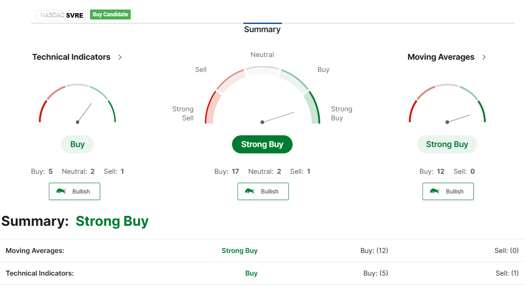
Task: Click the green Buy Candidate badge
Action: pyautogui.click(x=110, y=14)
